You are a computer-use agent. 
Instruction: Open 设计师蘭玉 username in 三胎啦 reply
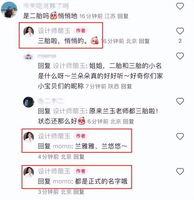54,31
